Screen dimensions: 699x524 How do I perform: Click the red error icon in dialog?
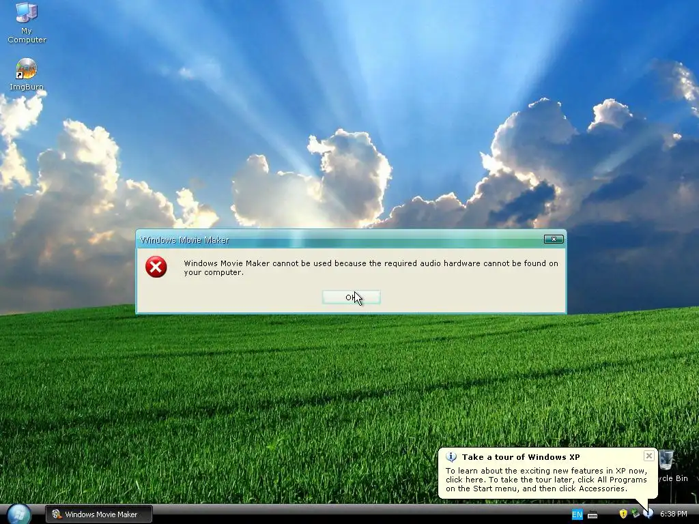pyautogui.click(x=156, y=267)
